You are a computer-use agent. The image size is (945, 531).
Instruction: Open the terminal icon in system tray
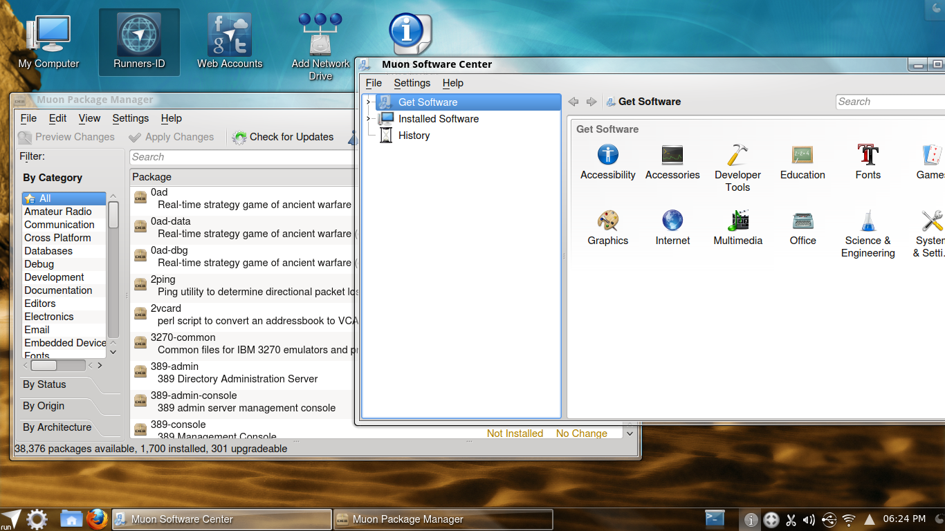pos(715,519)
